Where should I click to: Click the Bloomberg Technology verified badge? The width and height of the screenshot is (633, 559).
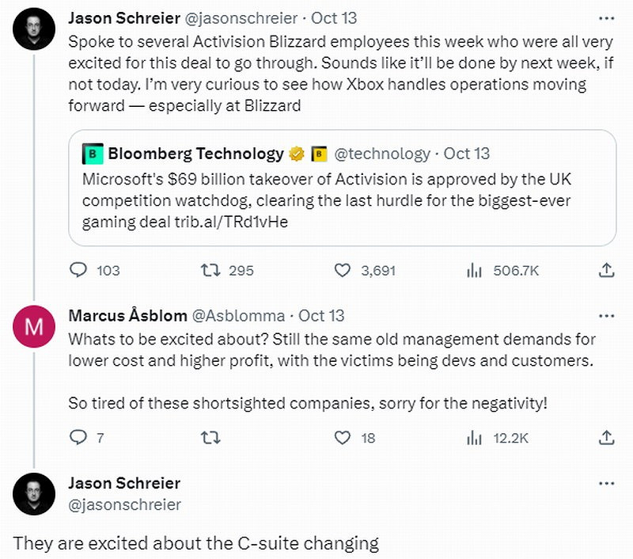[x=297, y=153]
